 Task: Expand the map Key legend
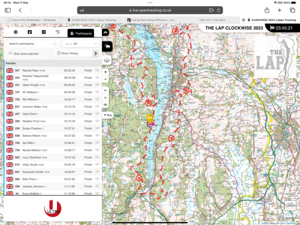coord(107,115)
